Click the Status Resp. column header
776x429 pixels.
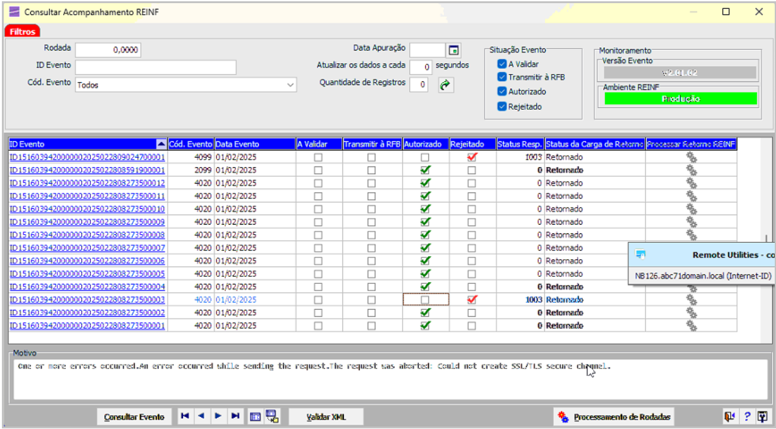519,144
